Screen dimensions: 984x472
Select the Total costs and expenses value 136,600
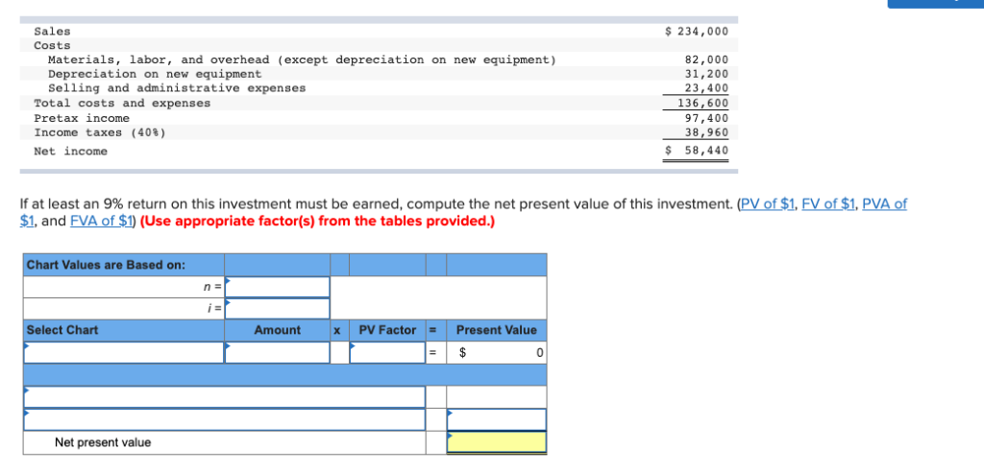coord(703,103)
